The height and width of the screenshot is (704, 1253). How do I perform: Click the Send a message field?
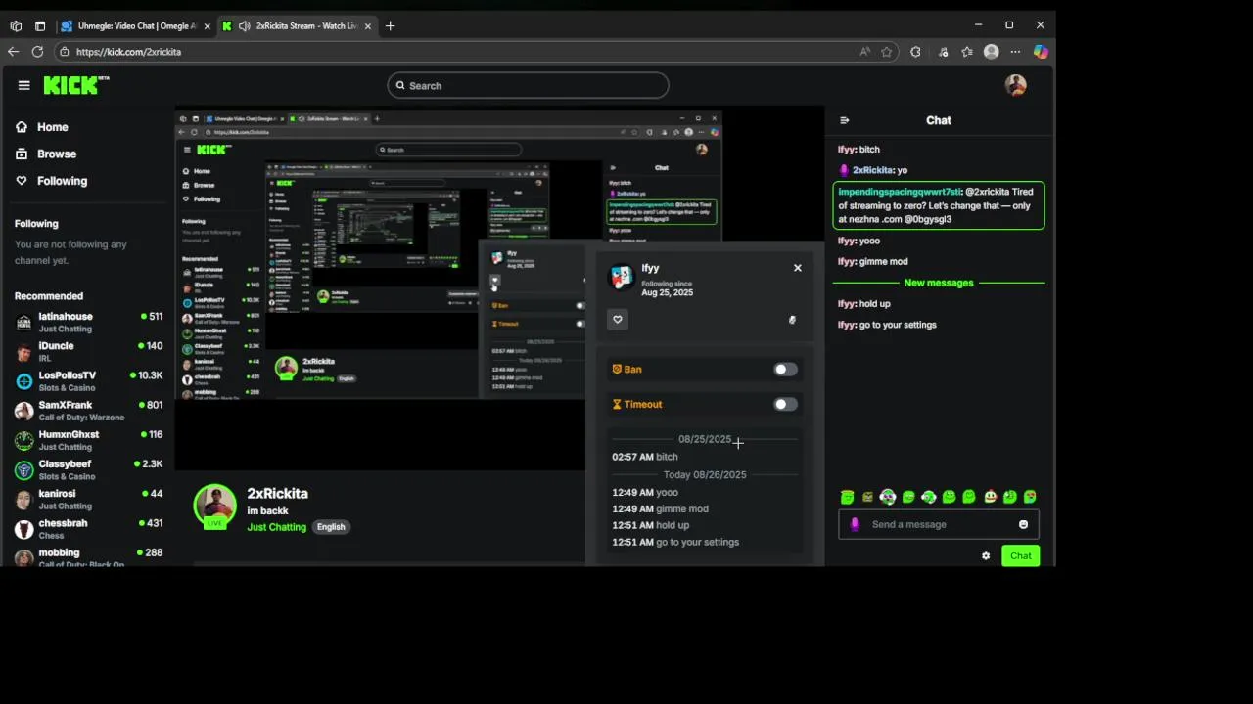939,525
